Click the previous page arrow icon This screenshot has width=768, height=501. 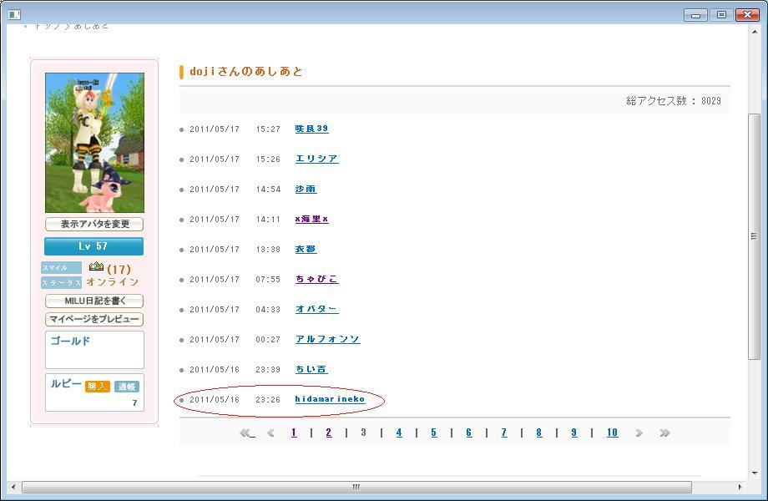[x=270, y=433]
